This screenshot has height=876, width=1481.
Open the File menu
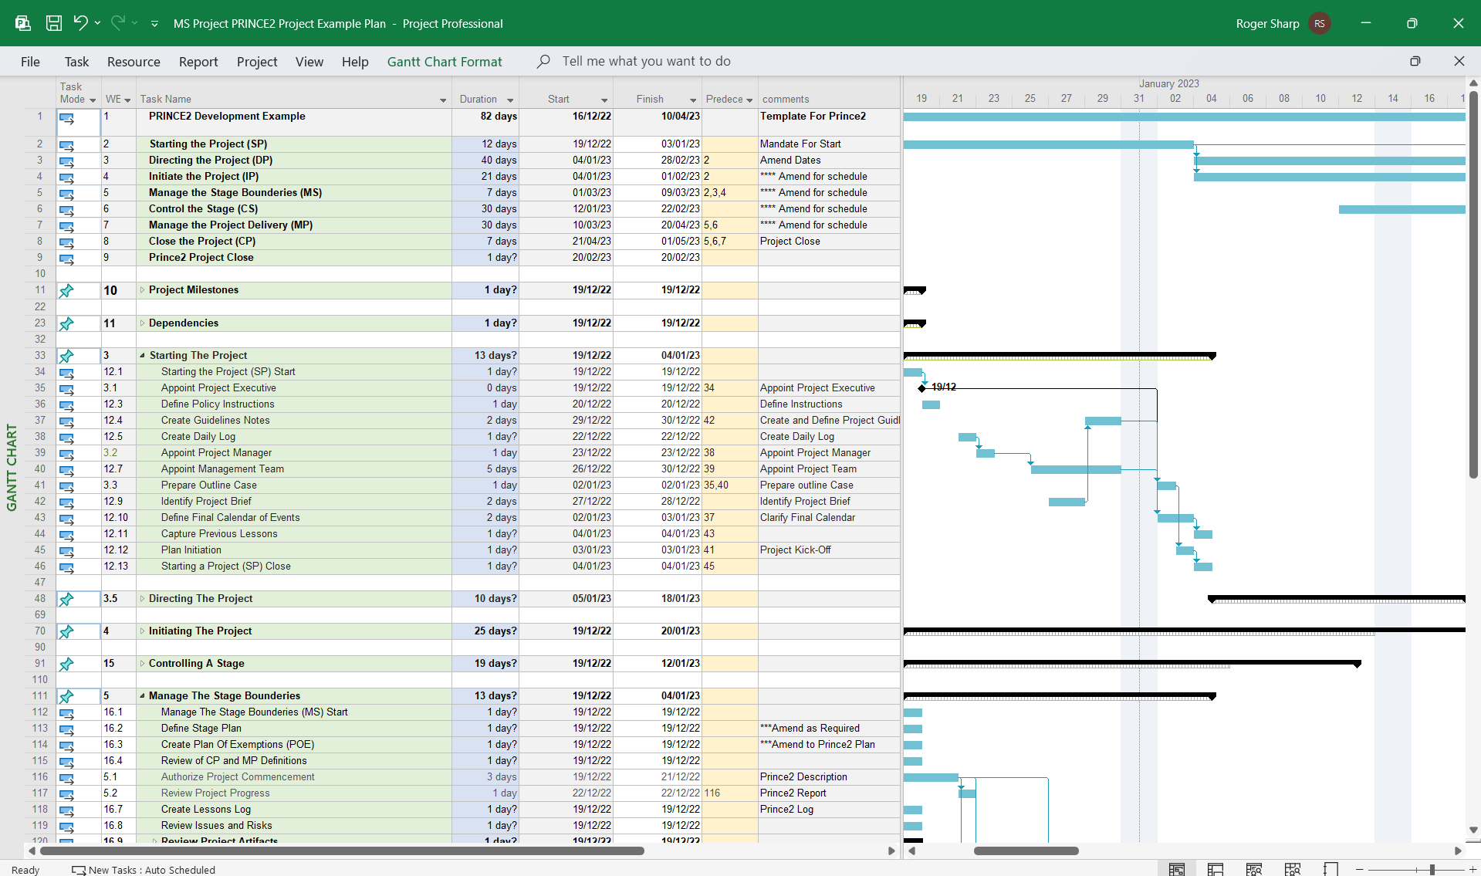30,62
